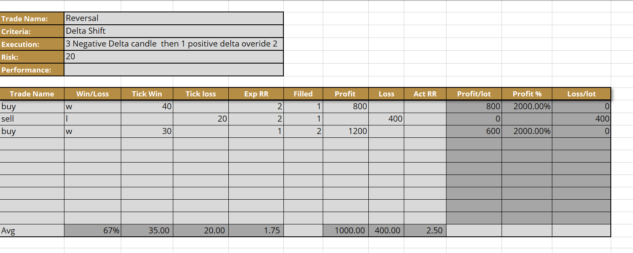Click the 2.50 average Act RR cell
The width and height of the screenshot is (633, 253).
point(425,231)
